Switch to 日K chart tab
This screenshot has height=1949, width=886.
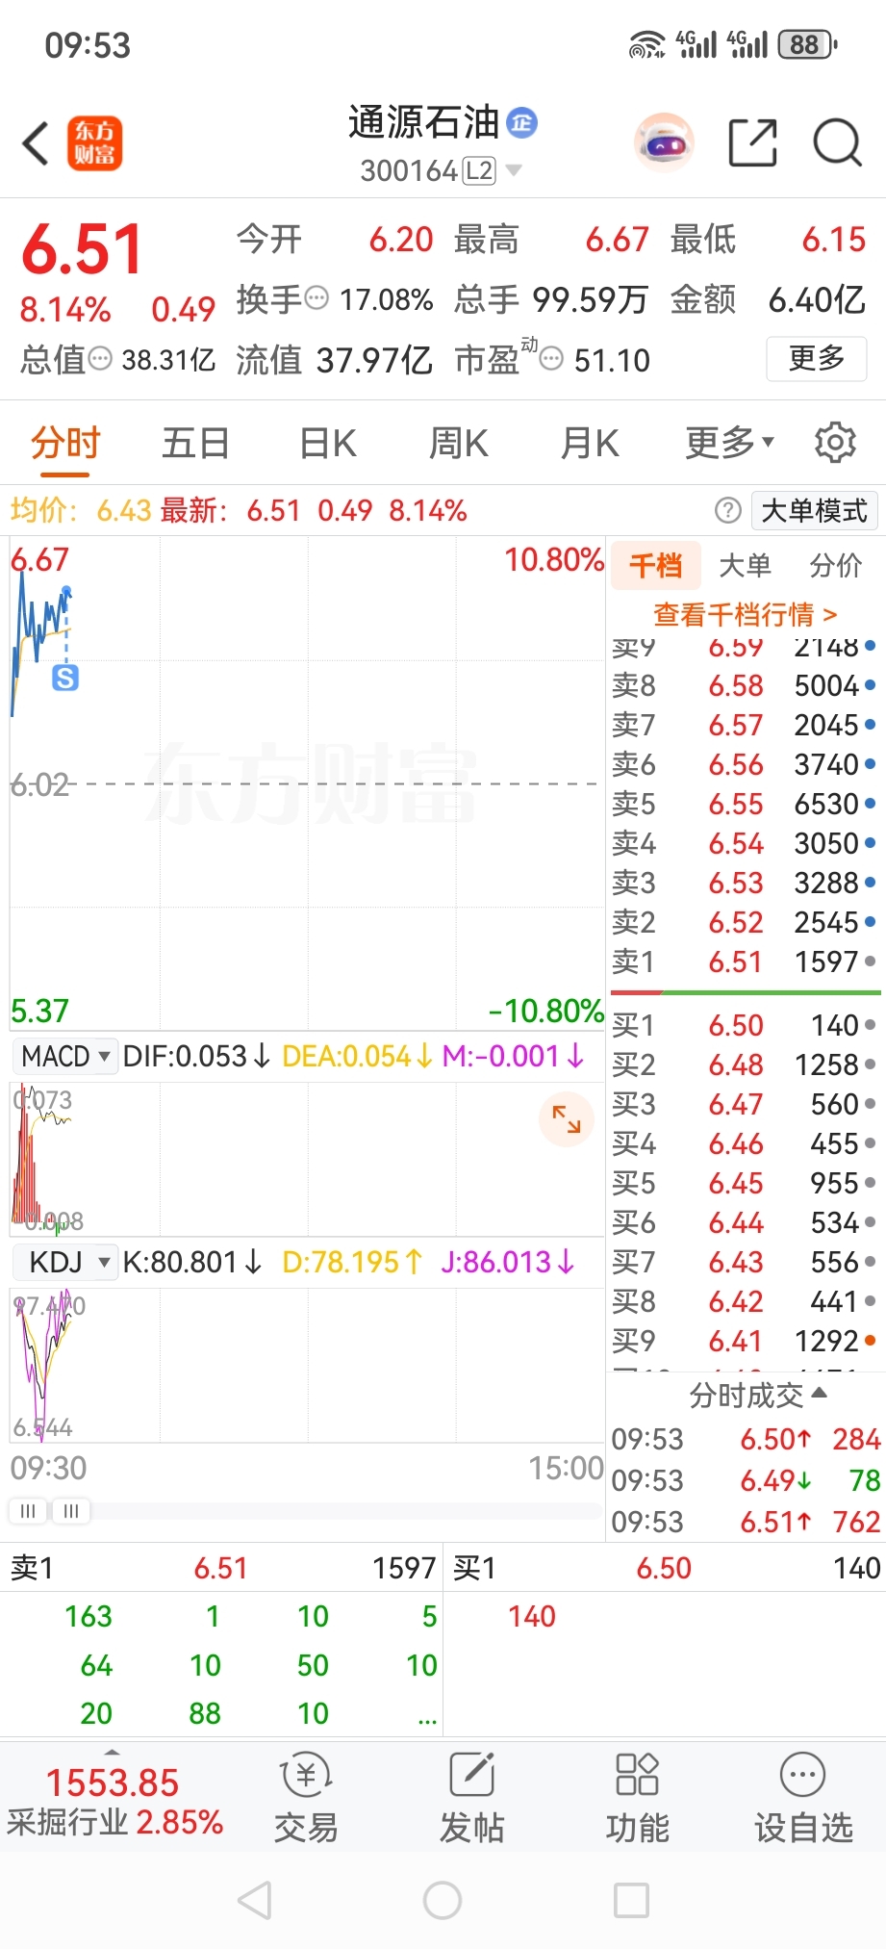click(328, 443)
